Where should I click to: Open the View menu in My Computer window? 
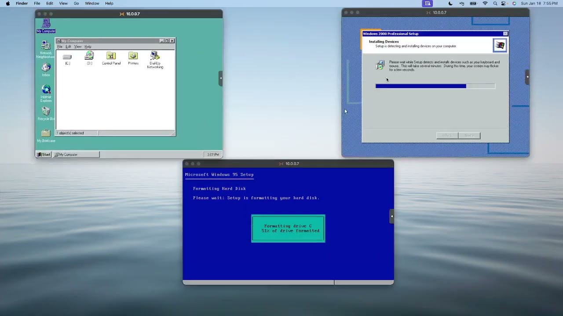[77, 47]
